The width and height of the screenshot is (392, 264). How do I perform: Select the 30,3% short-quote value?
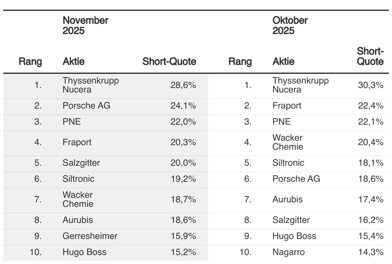371,85
